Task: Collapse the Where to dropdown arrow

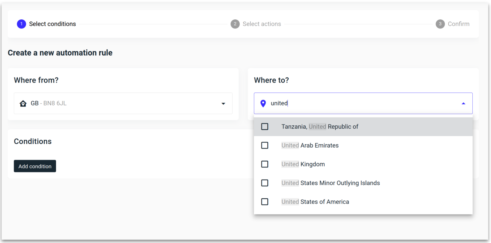Action: (463, 103)
